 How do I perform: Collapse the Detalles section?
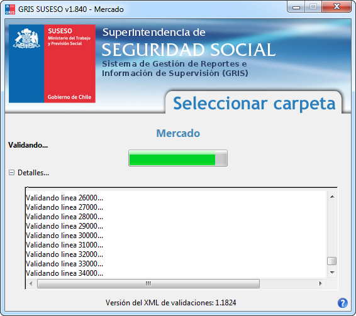(11, 173)
